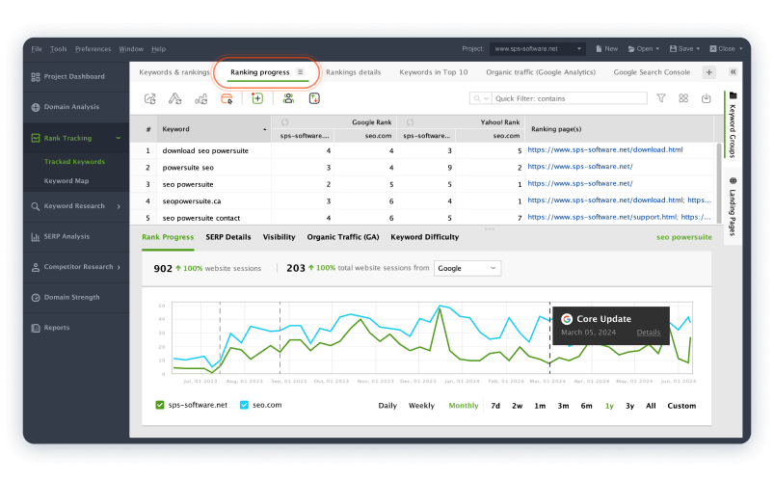Open the Keyword Map sidebar item
This screenshot has width=774, height=481.
click(x=67, y=181)
